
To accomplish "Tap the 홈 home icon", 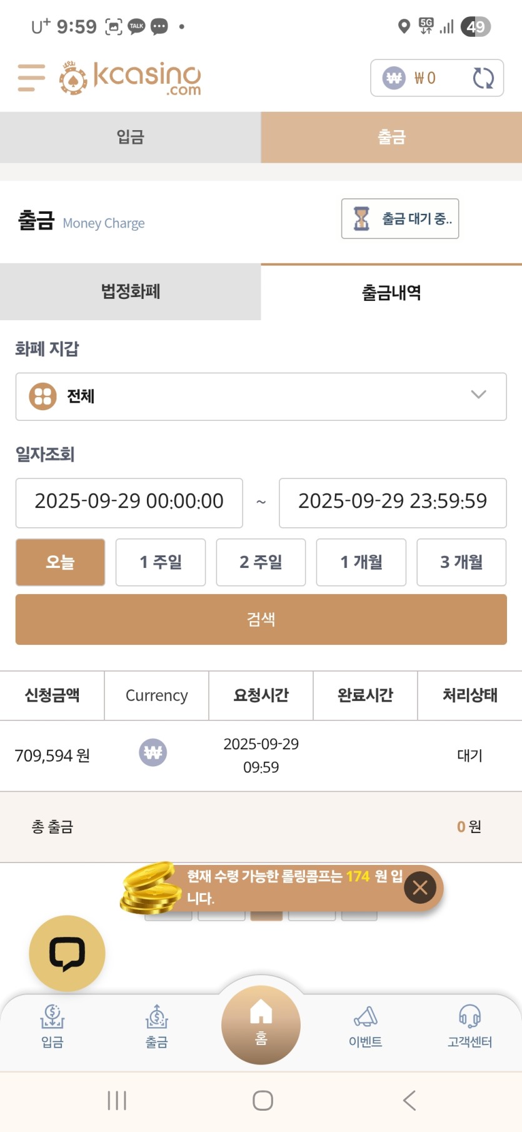I will point(261,1024).
